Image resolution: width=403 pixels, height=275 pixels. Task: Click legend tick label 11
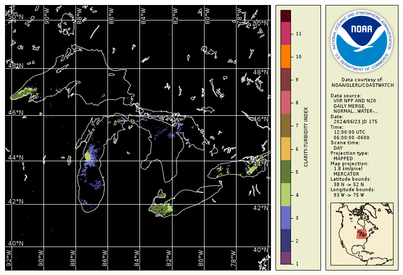(298, 33)
